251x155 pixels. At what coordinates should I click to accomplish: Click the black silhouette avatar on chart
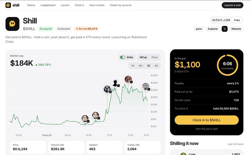tap(115, 83)
